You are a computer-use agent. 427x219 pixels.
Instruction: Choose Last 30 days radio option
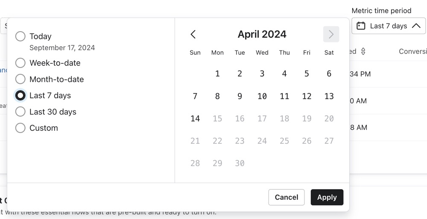pyautogui.click(x=20, y=112)
